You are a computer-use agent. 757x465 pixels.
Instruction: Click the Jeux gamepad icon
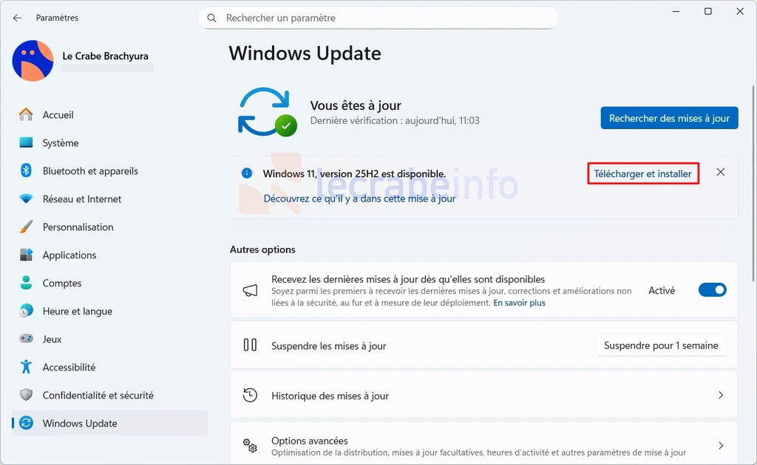pyautogui.click(x=26, y=339)
